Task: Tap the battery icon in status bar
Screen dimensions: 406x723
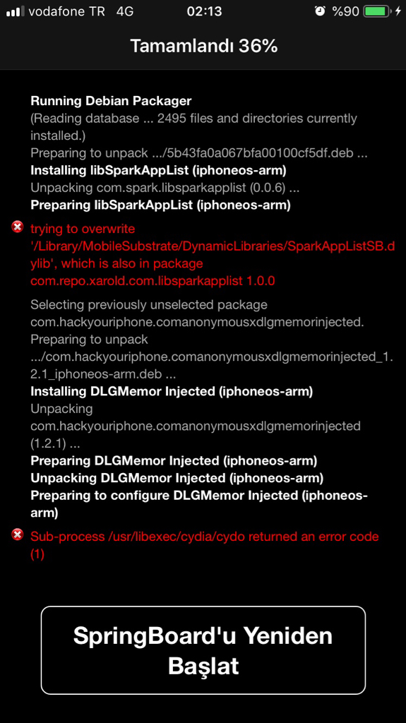Action: (x=377, y=11)
